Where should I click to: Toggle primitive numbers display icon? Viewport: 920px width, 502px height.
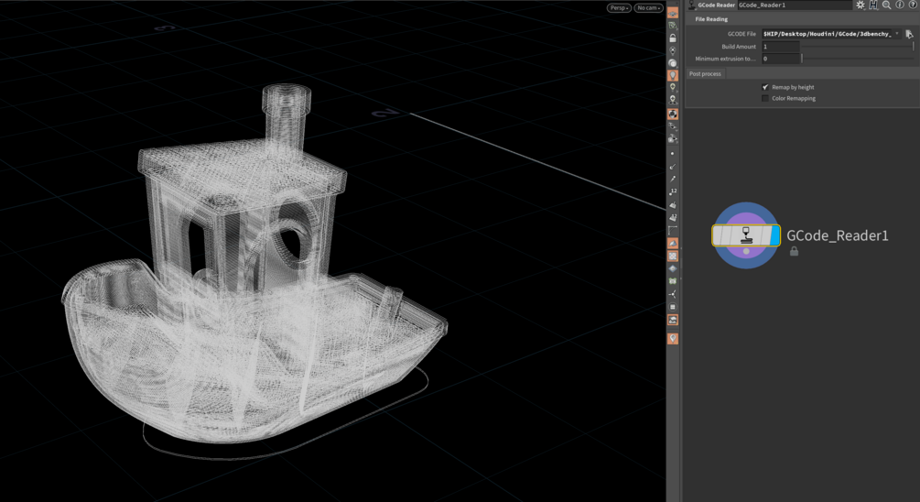pos(673,217)
